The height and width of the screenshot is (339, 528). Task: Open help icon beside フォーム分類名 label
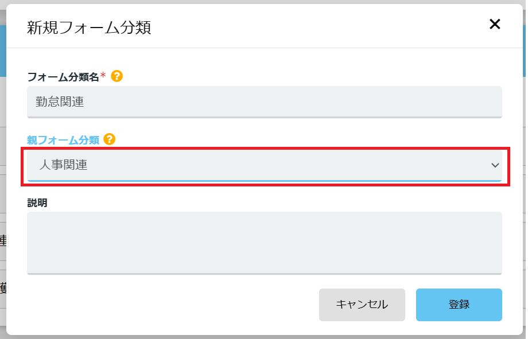tap(117, 76)
